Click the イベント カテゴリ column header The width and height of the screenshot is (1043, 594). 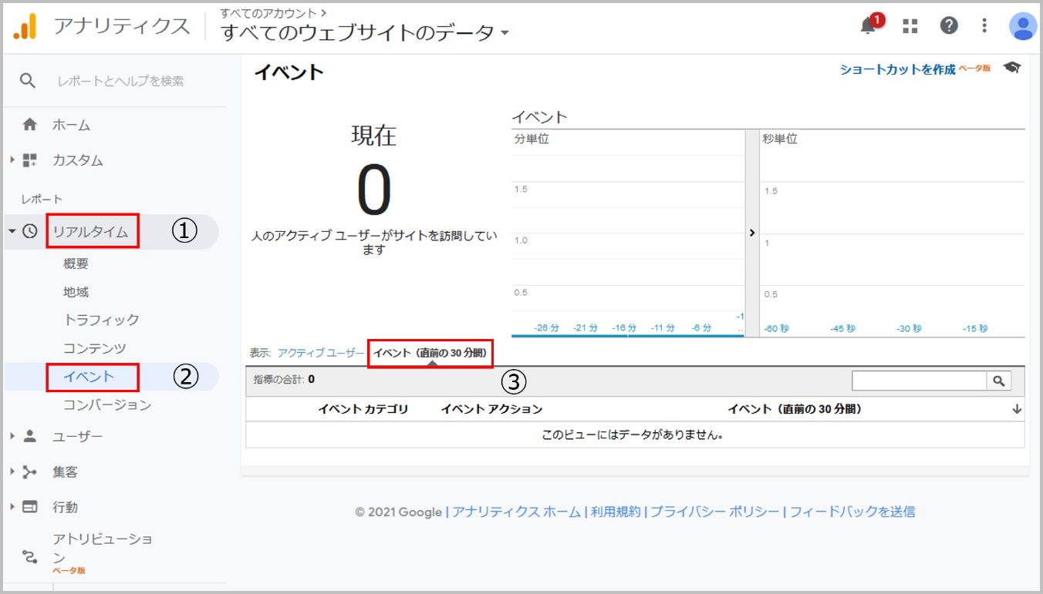pos(363,409)
